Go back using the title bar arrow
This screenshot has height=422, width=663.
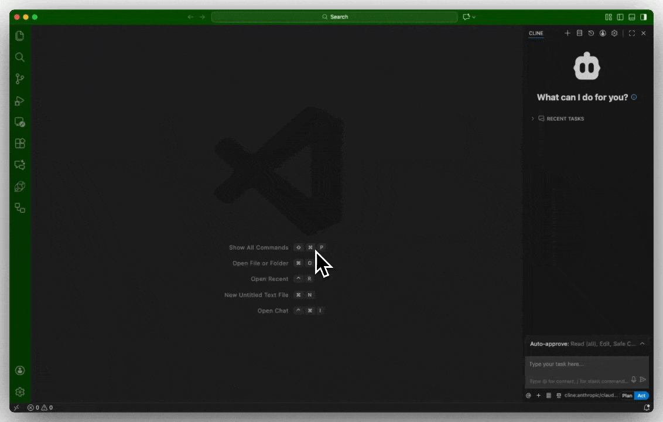190,17
